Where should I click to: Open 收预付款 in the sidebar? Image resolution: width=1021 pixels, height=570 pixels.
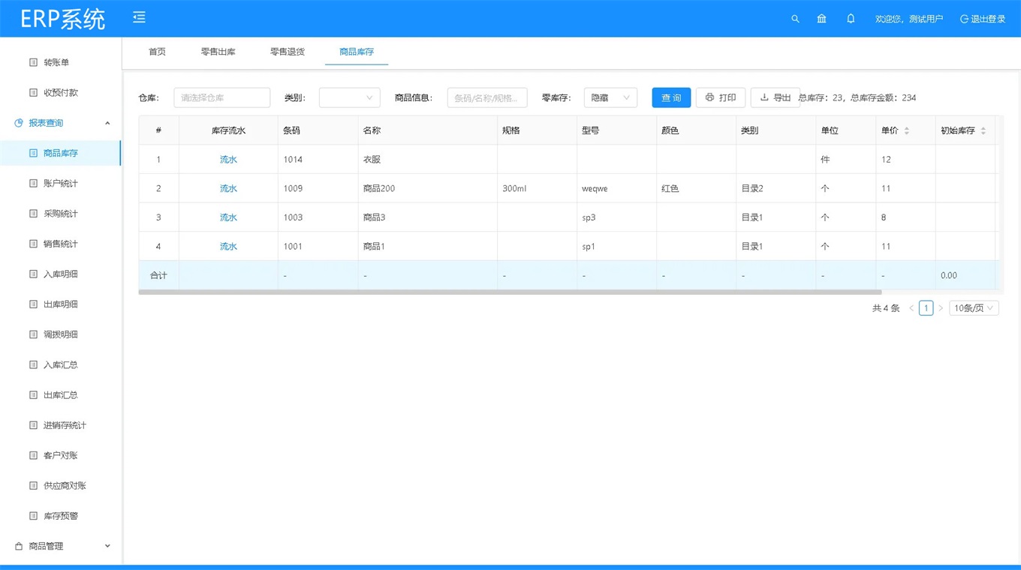[x=60, y=92]
